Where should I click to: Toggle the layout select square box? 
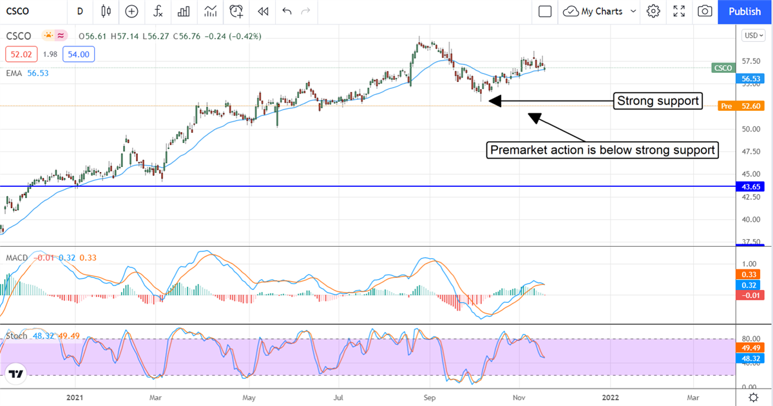coord(545,11)
